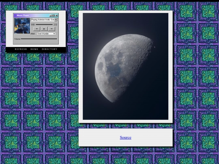The image size is (219, 164).
Task: Skip to the previous track
Action: 37,29
